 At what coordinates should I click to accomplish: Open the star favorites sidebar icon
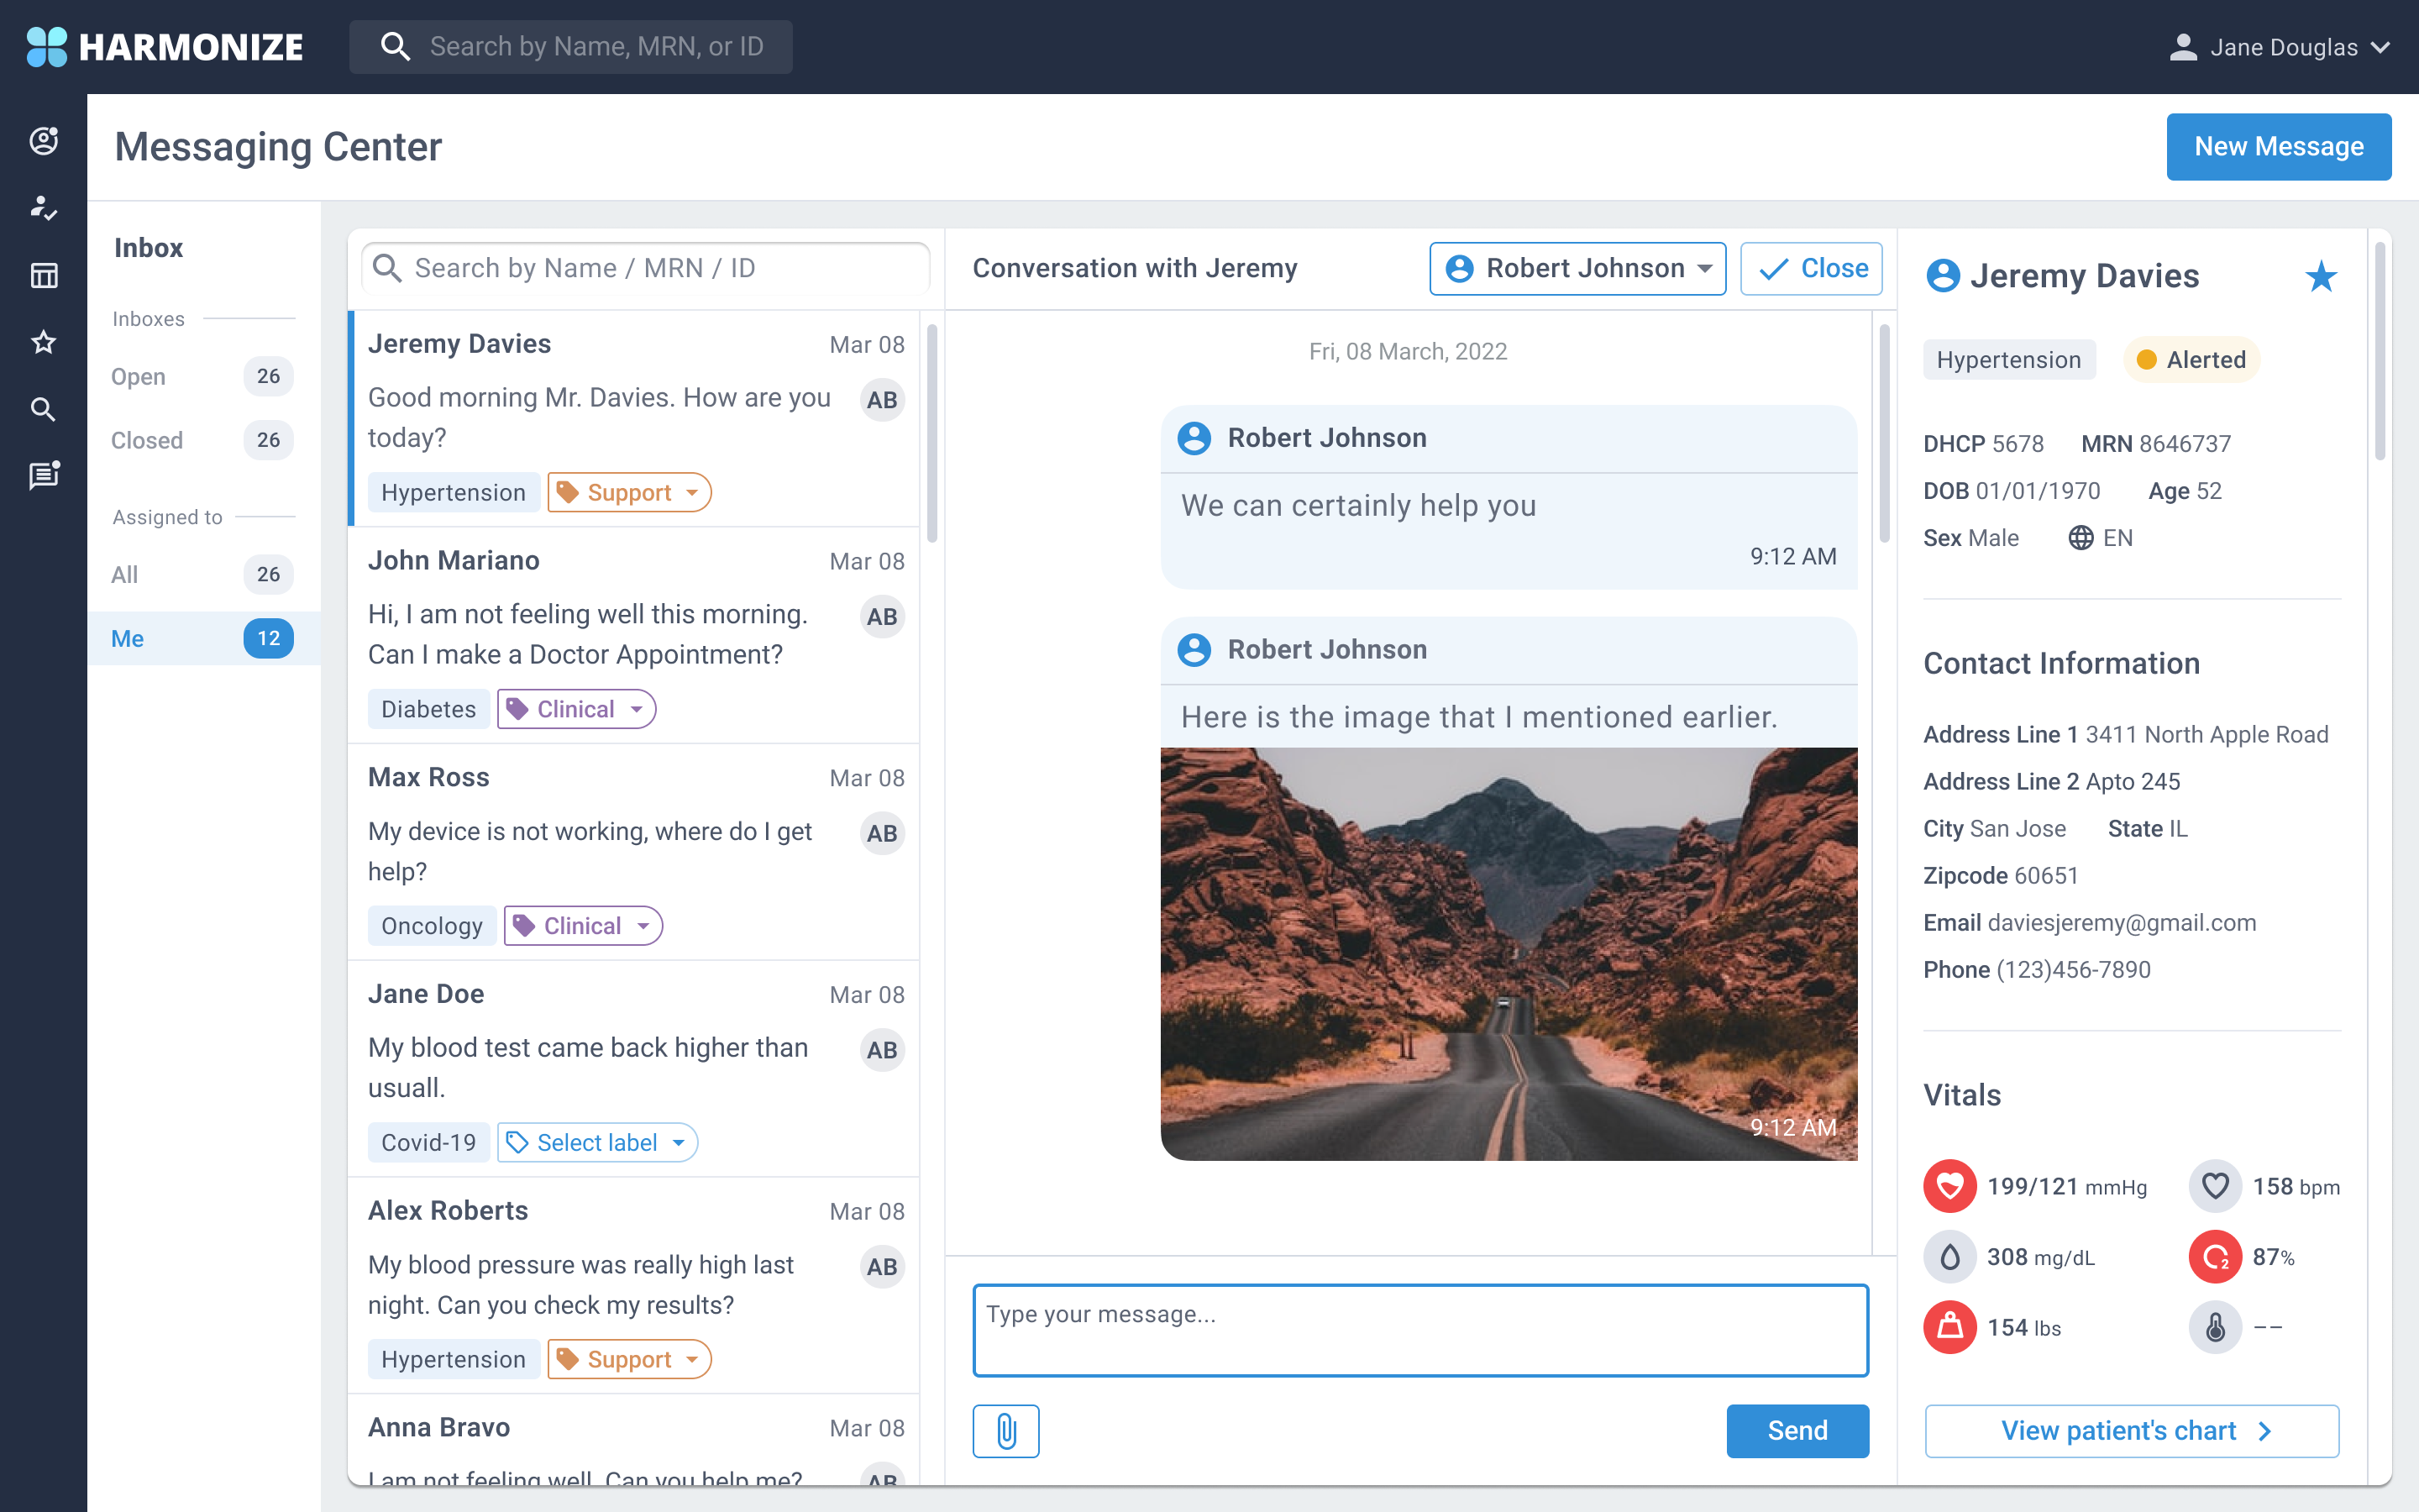(43, 342)
